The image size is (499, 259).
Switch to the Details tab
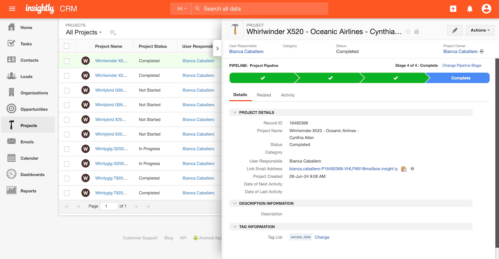240,95
